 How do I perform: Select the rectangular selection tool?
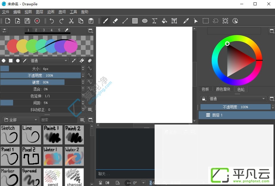(x=206, y=21)
